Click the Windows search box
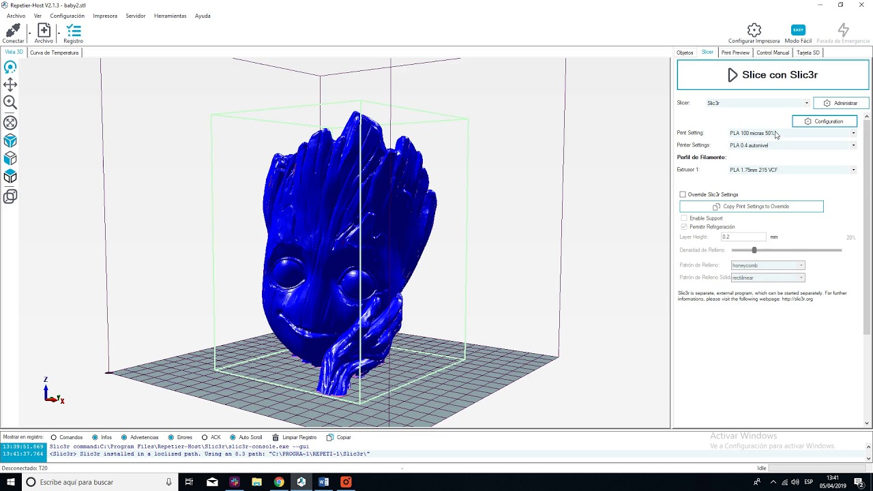This screenshot has width=873, height=491. tap(99, 482)
